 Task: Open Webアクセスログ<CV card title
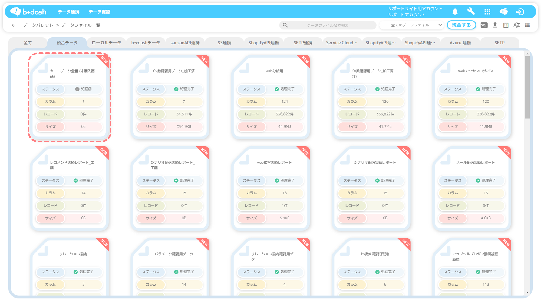tap(476, 71)
